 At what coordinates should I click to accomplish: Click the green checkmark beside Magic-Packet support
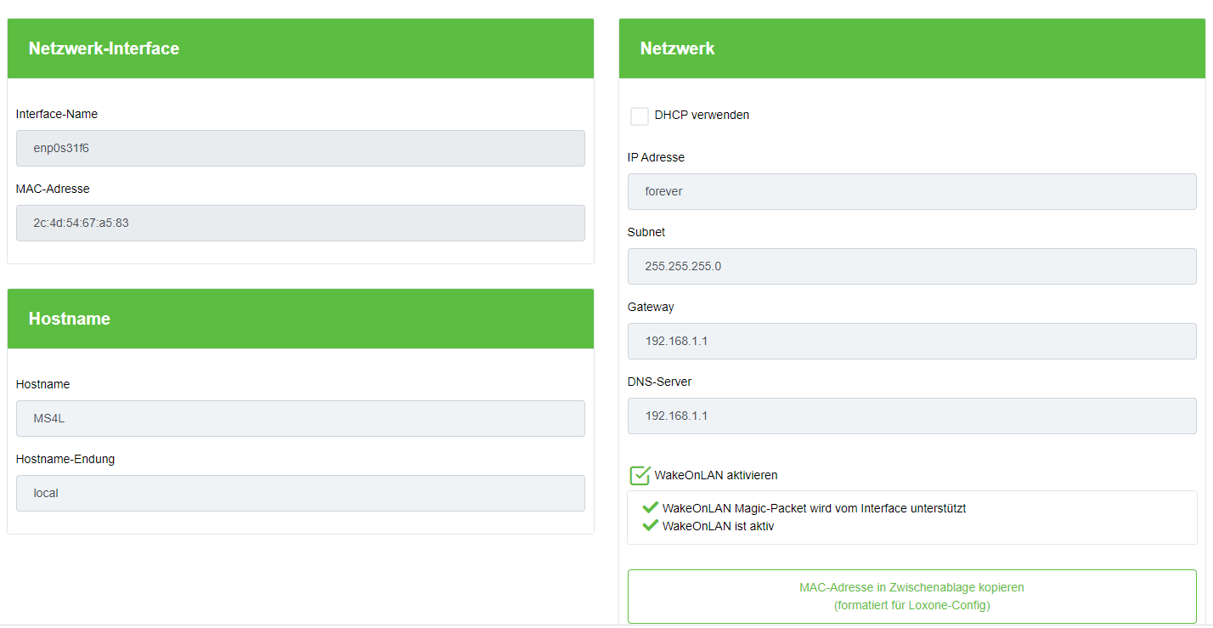[651, 507]
